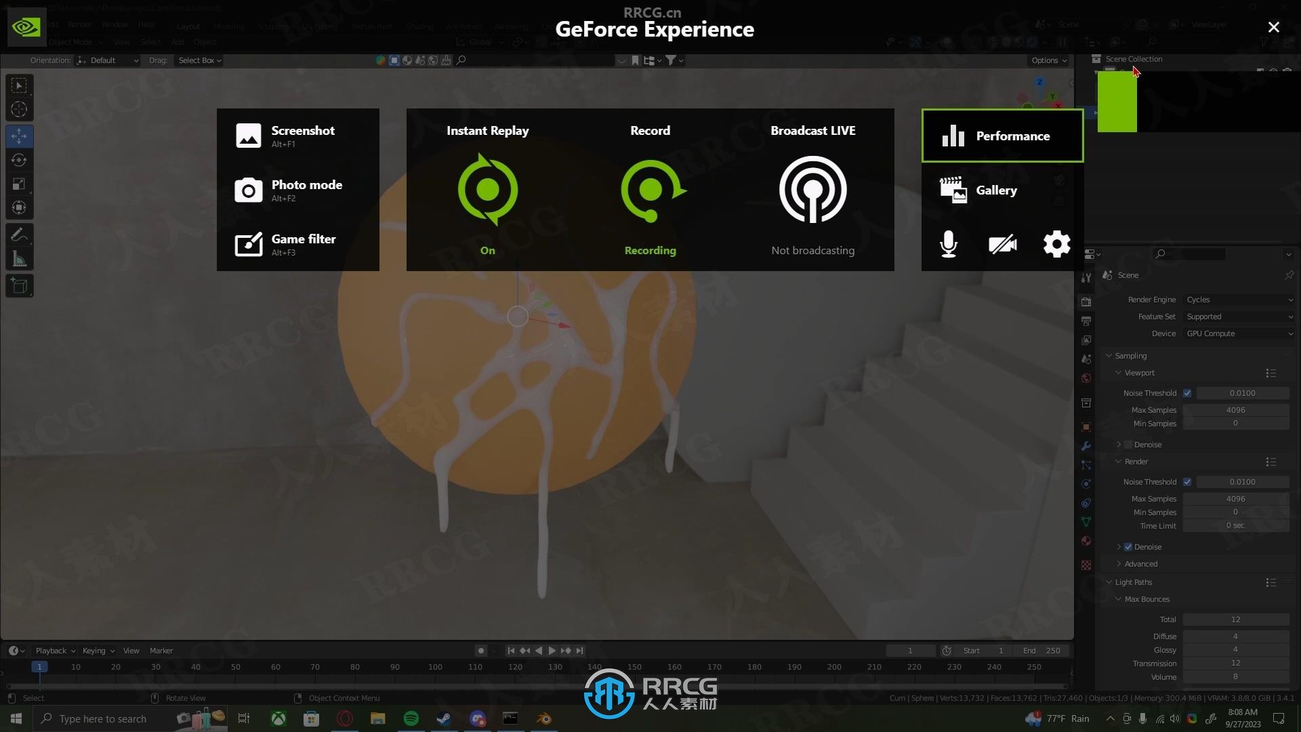Toggle auto keying record button

(480, 651)
